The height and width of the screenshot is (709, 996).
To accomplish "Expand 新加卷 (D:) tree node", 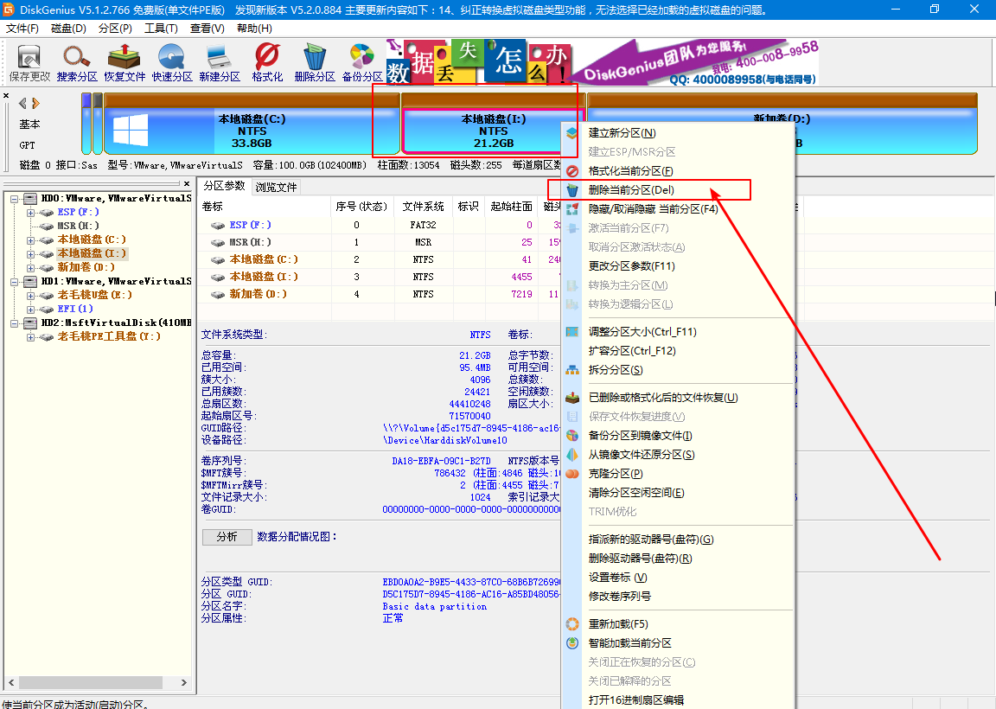I will [x=30, y=268].
